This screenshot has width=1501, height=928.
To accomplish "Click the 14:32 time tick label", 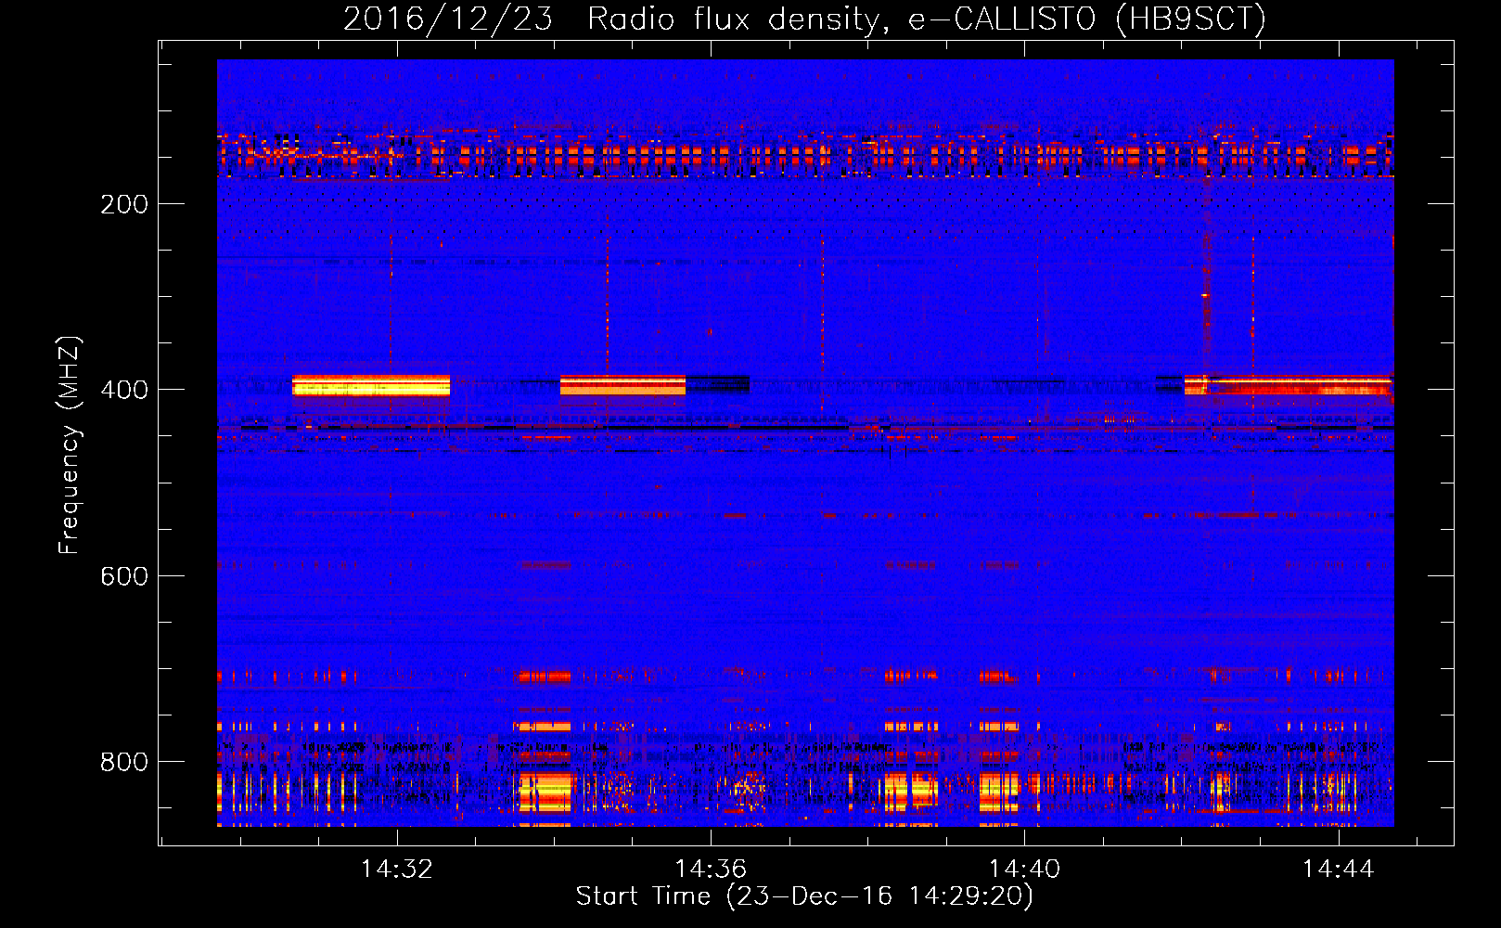I will (x=397, y=870).
